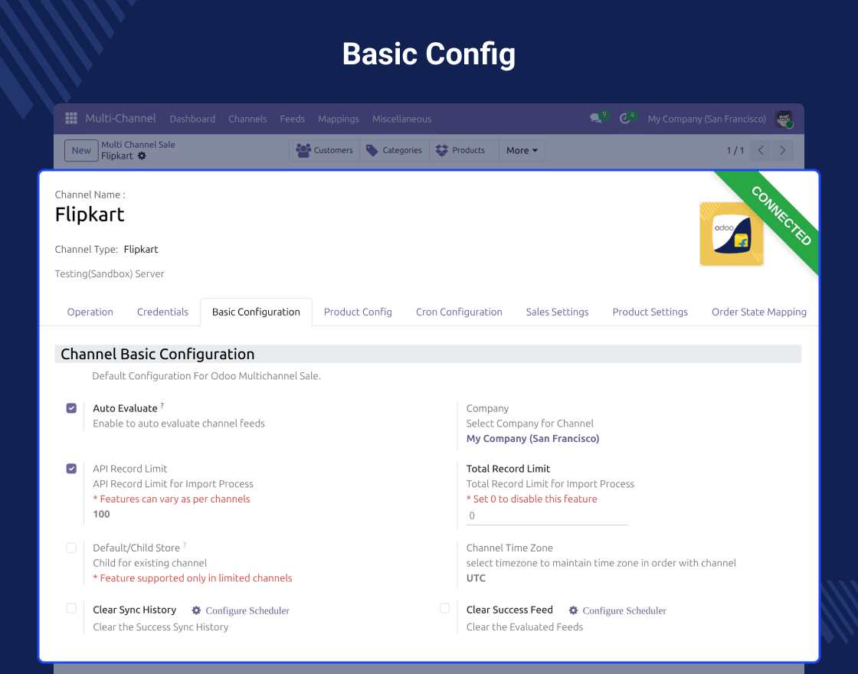Click the 1 / 1 pager counter
Viewport: 858px width, 674px height.
coord(735,150)
